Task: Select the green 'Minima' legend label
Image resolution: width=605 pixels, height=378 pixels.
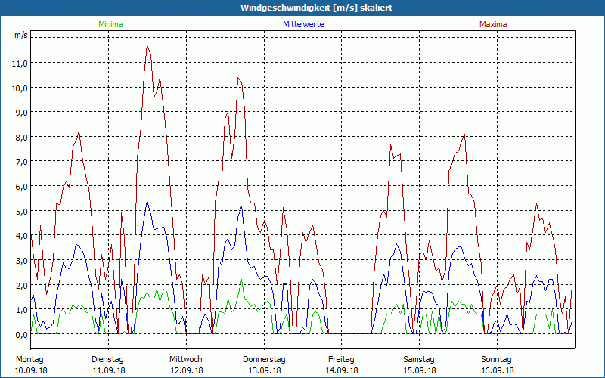Action: (x=110, y=24)
